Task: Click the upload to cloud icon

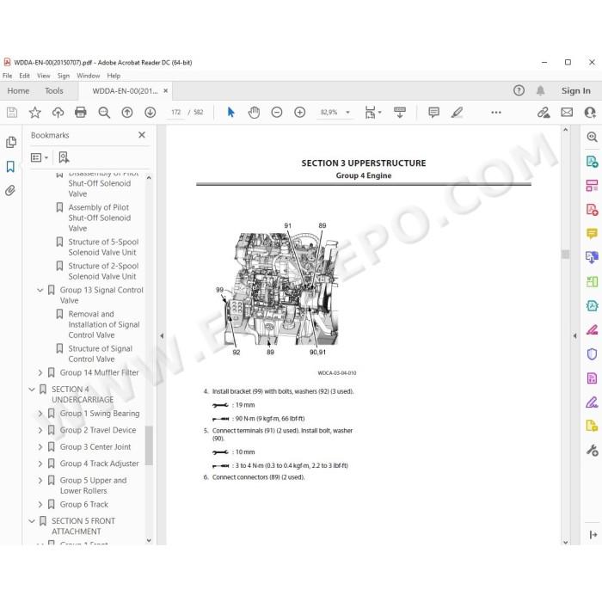Action: click(58, 112)
